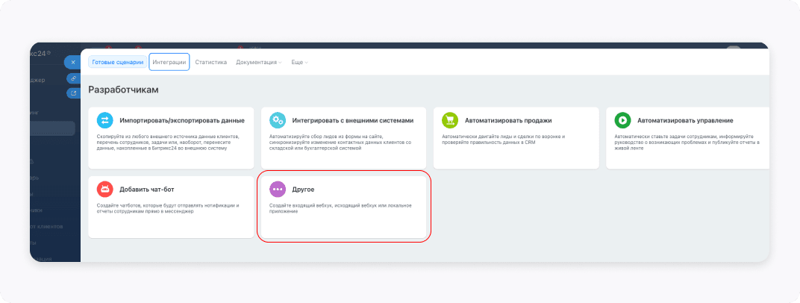Viewport: 800px width, 303px height.
Task: Click the red chat-bot robot icon
Action: [x=104, y=190]
